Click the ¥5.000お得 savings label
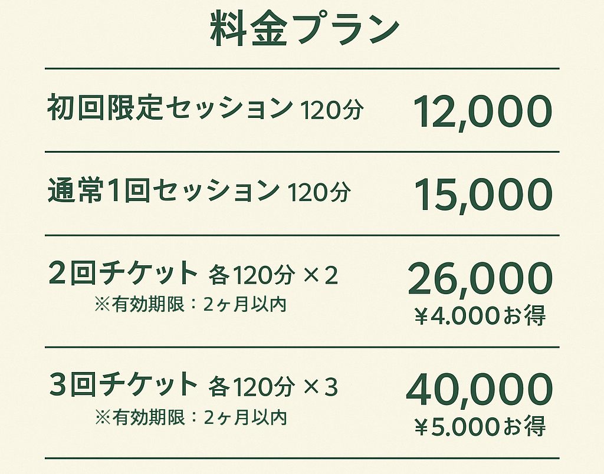 click(480, 427)
